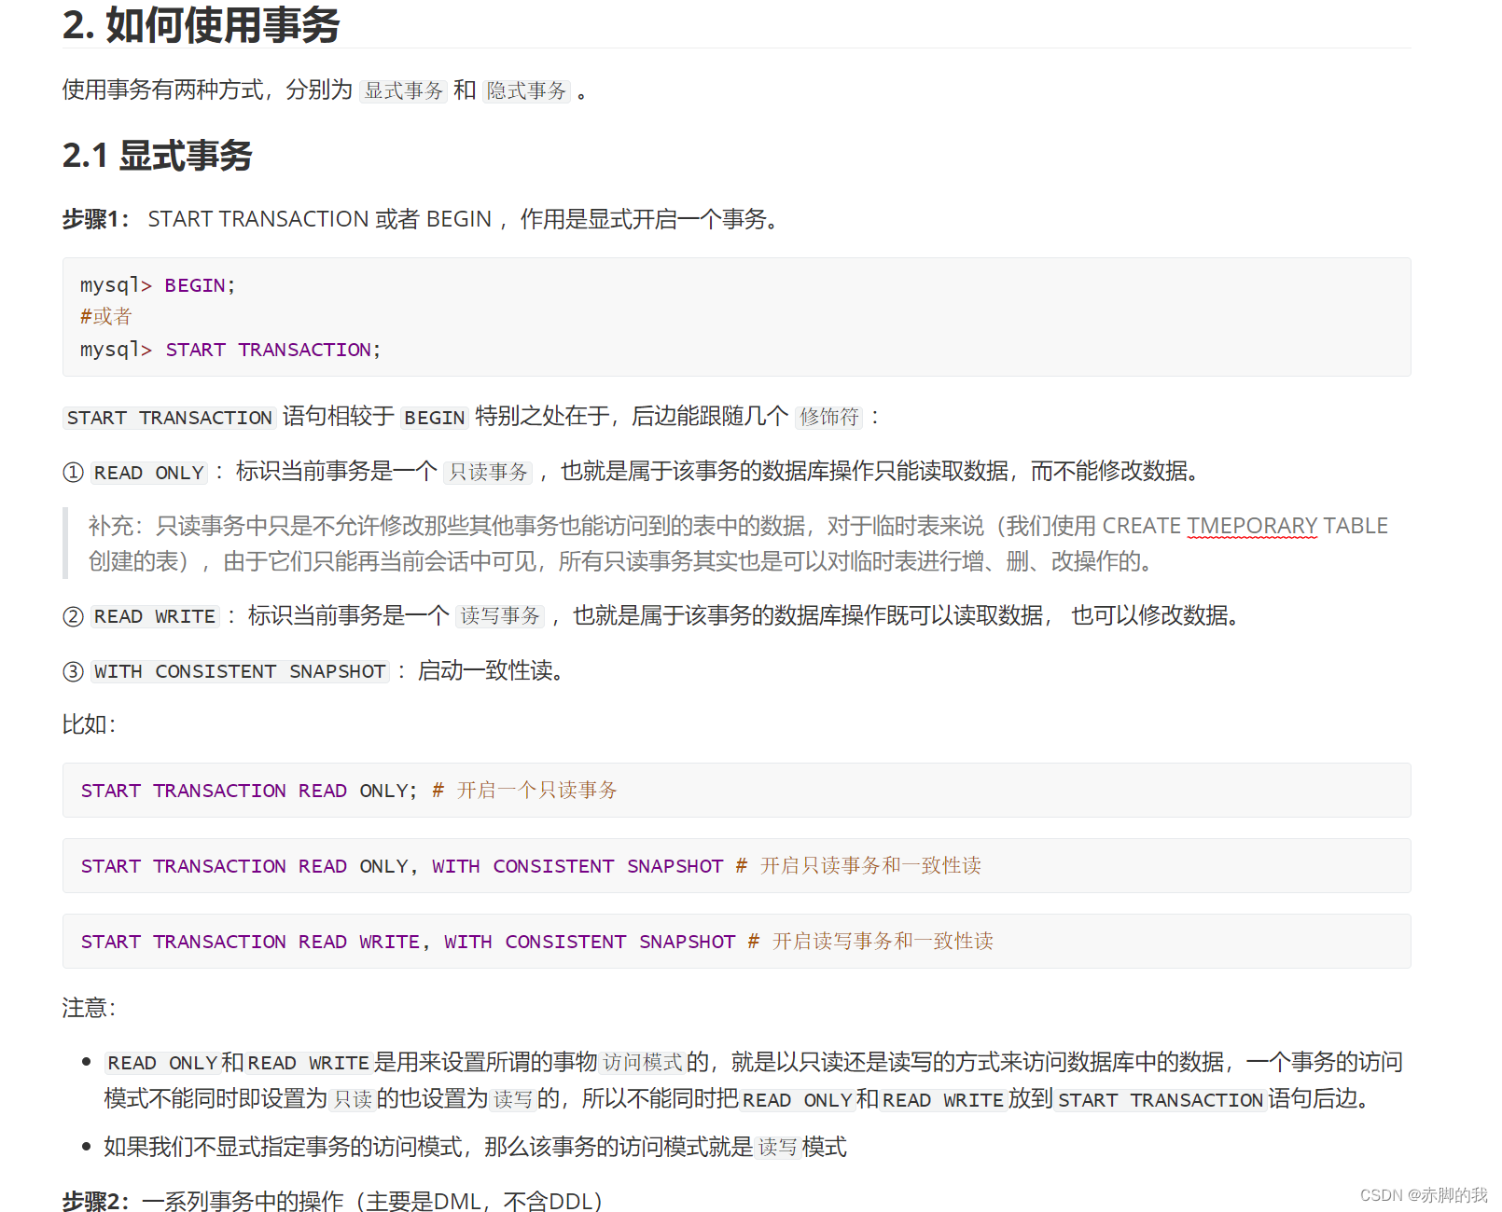Click the 只读事务 inline tag

tap(488, 472)
